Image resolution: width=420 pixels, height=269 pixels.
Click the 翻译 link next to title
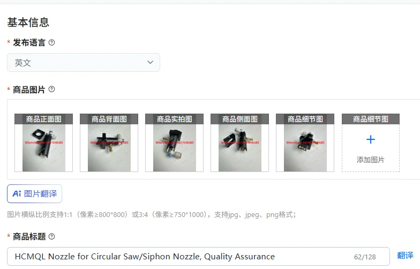pyautogui.click(x=405, y=255)
